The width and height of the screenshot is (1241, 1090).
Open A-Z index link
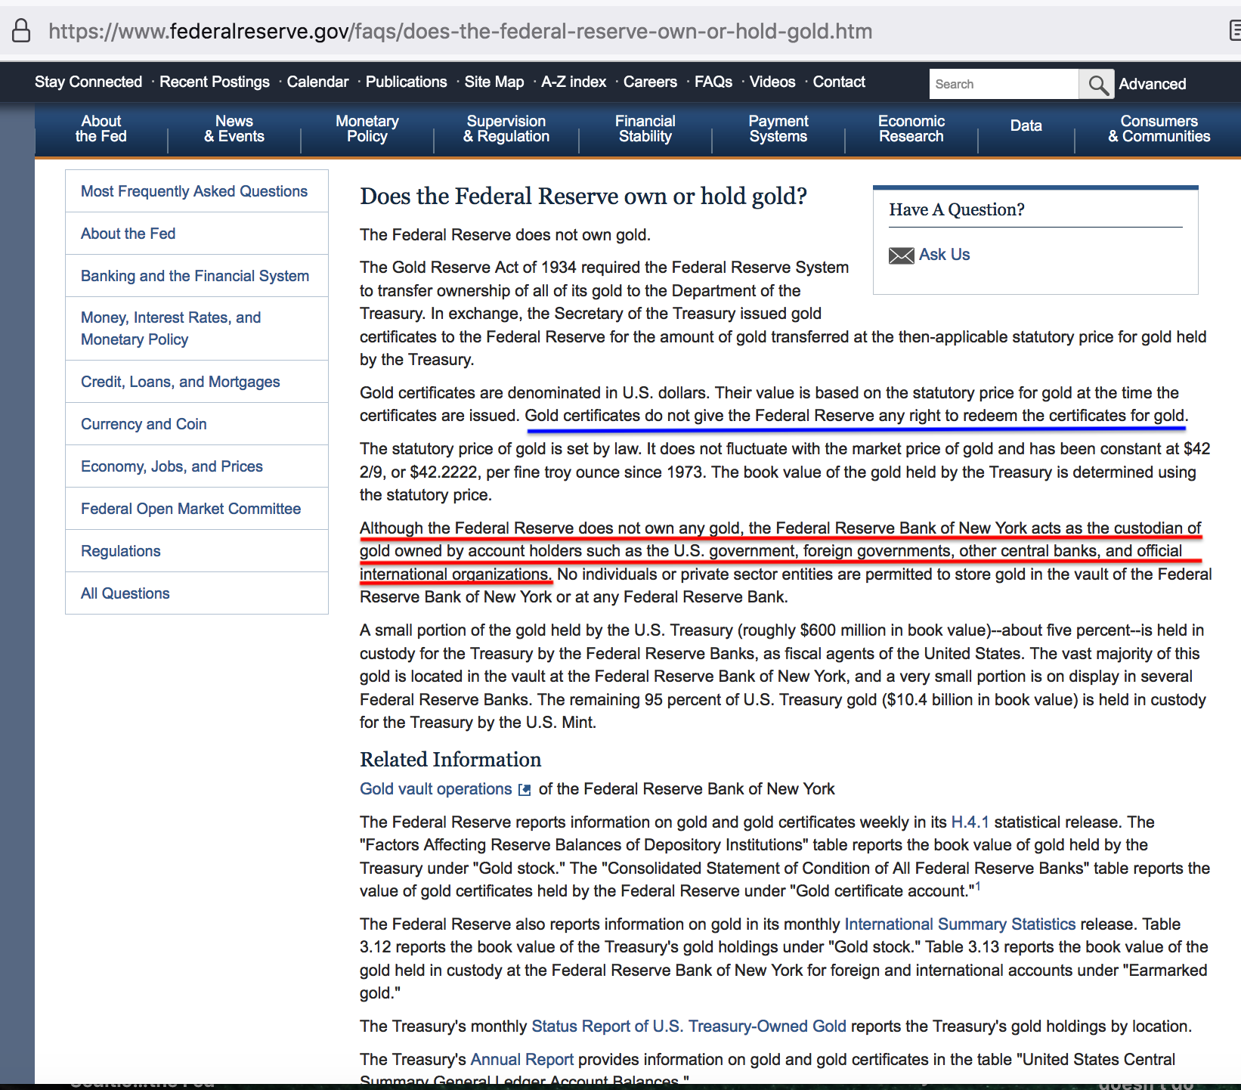574,82
